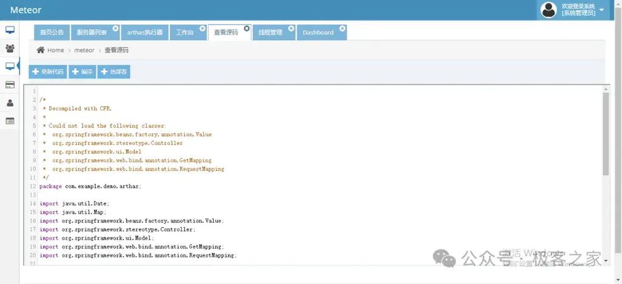The image size is (622, 284).
Task: Switch to the arthas执行器 tab
Action: pos(144,33)
